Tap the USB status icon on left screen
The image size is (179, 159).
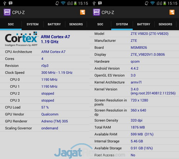pyautogui.click(x=5, y=3)
